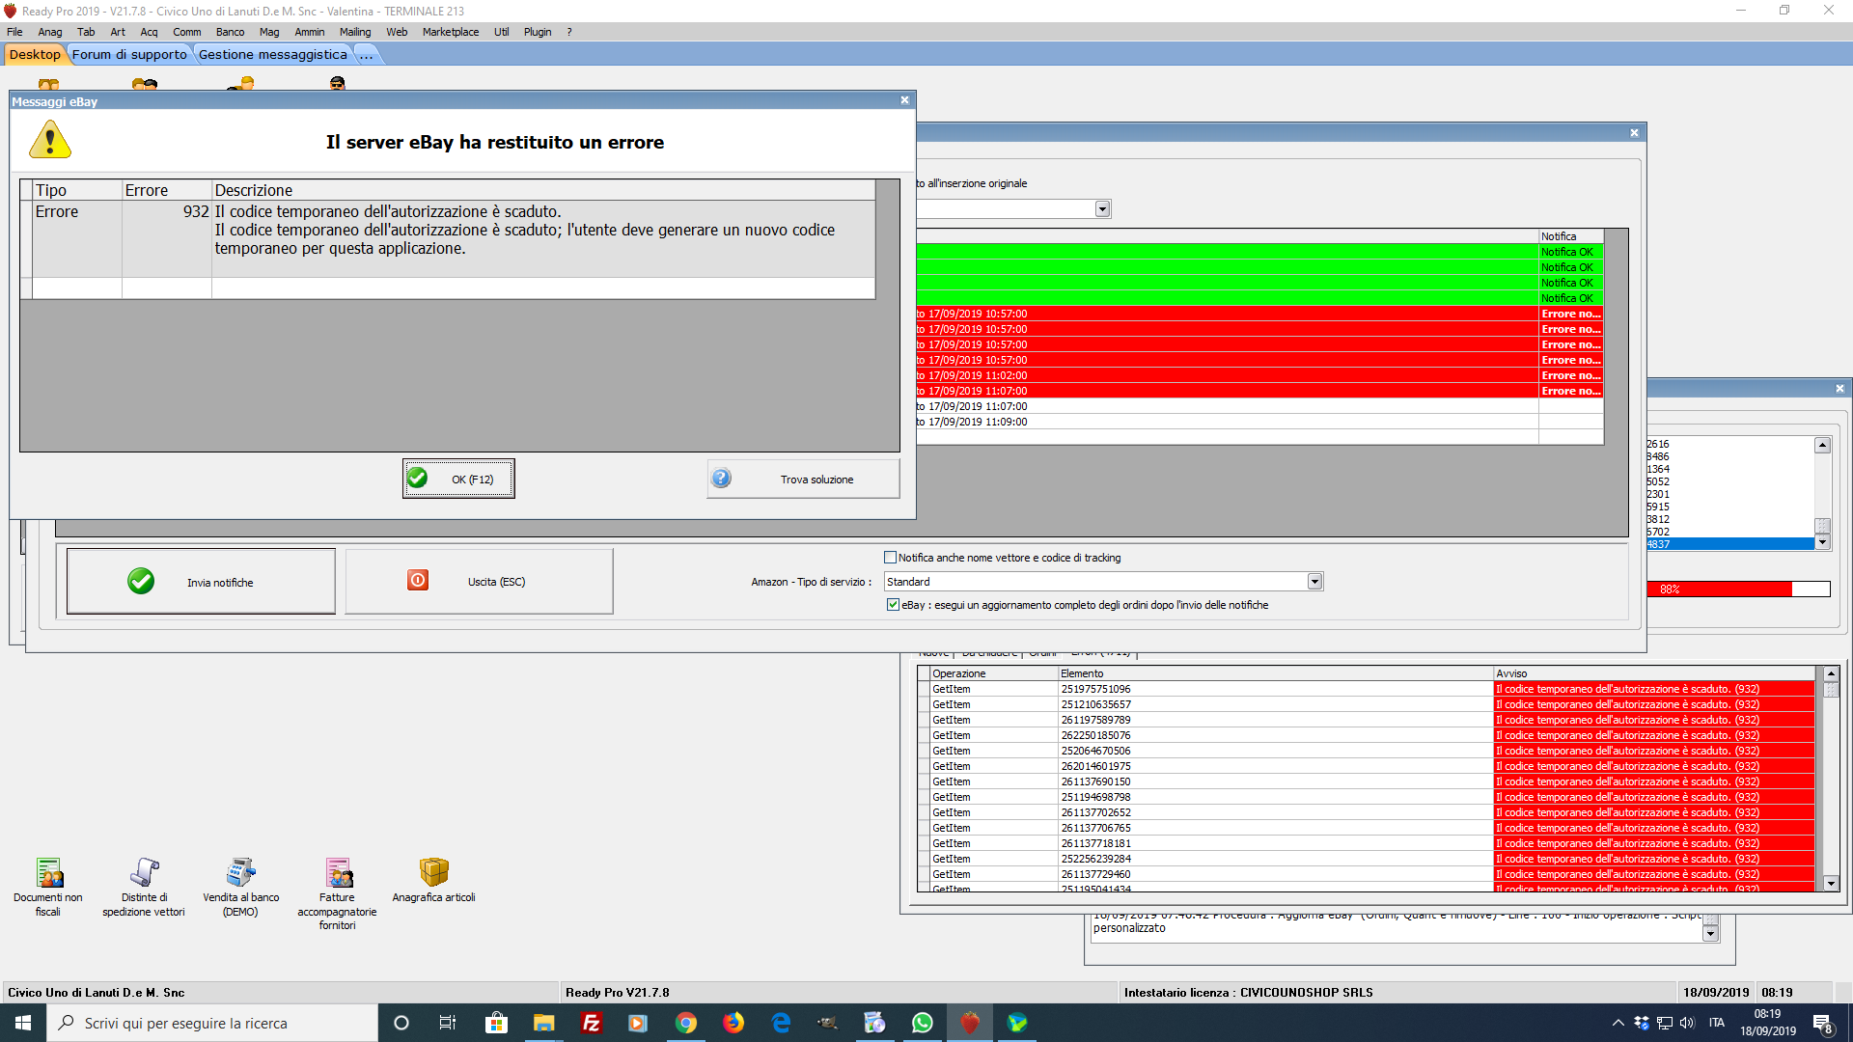The height and width of the screenshot is (1042, 1853).
Task: Open Distinte di spedizione vettori icon
Action: coord(144,873)
